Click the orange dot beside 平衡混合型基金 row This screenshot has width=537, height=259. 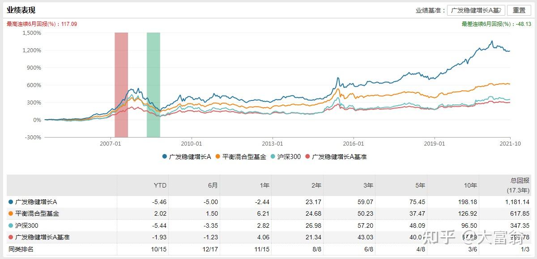[x=11, y=213]
